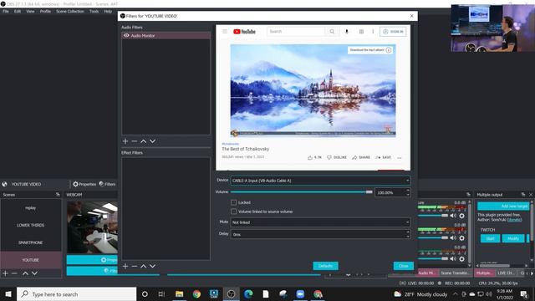Remove scene with minus icon
Viewport: 535px width, 301px height.
[x=14, y=273]
